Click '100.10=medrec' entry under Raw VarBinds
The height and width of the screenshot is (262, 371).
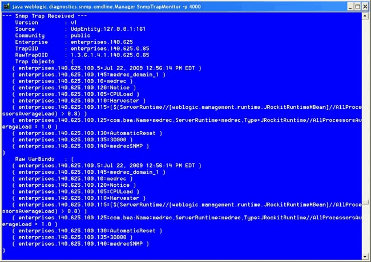click(72, 179)
